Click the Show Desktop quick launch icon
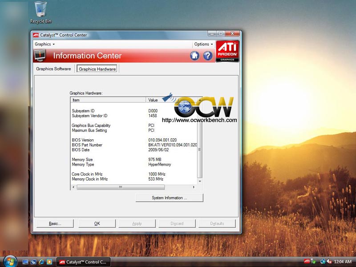The height and width of the screenshot is (267, 356). [x=25, y=262]
